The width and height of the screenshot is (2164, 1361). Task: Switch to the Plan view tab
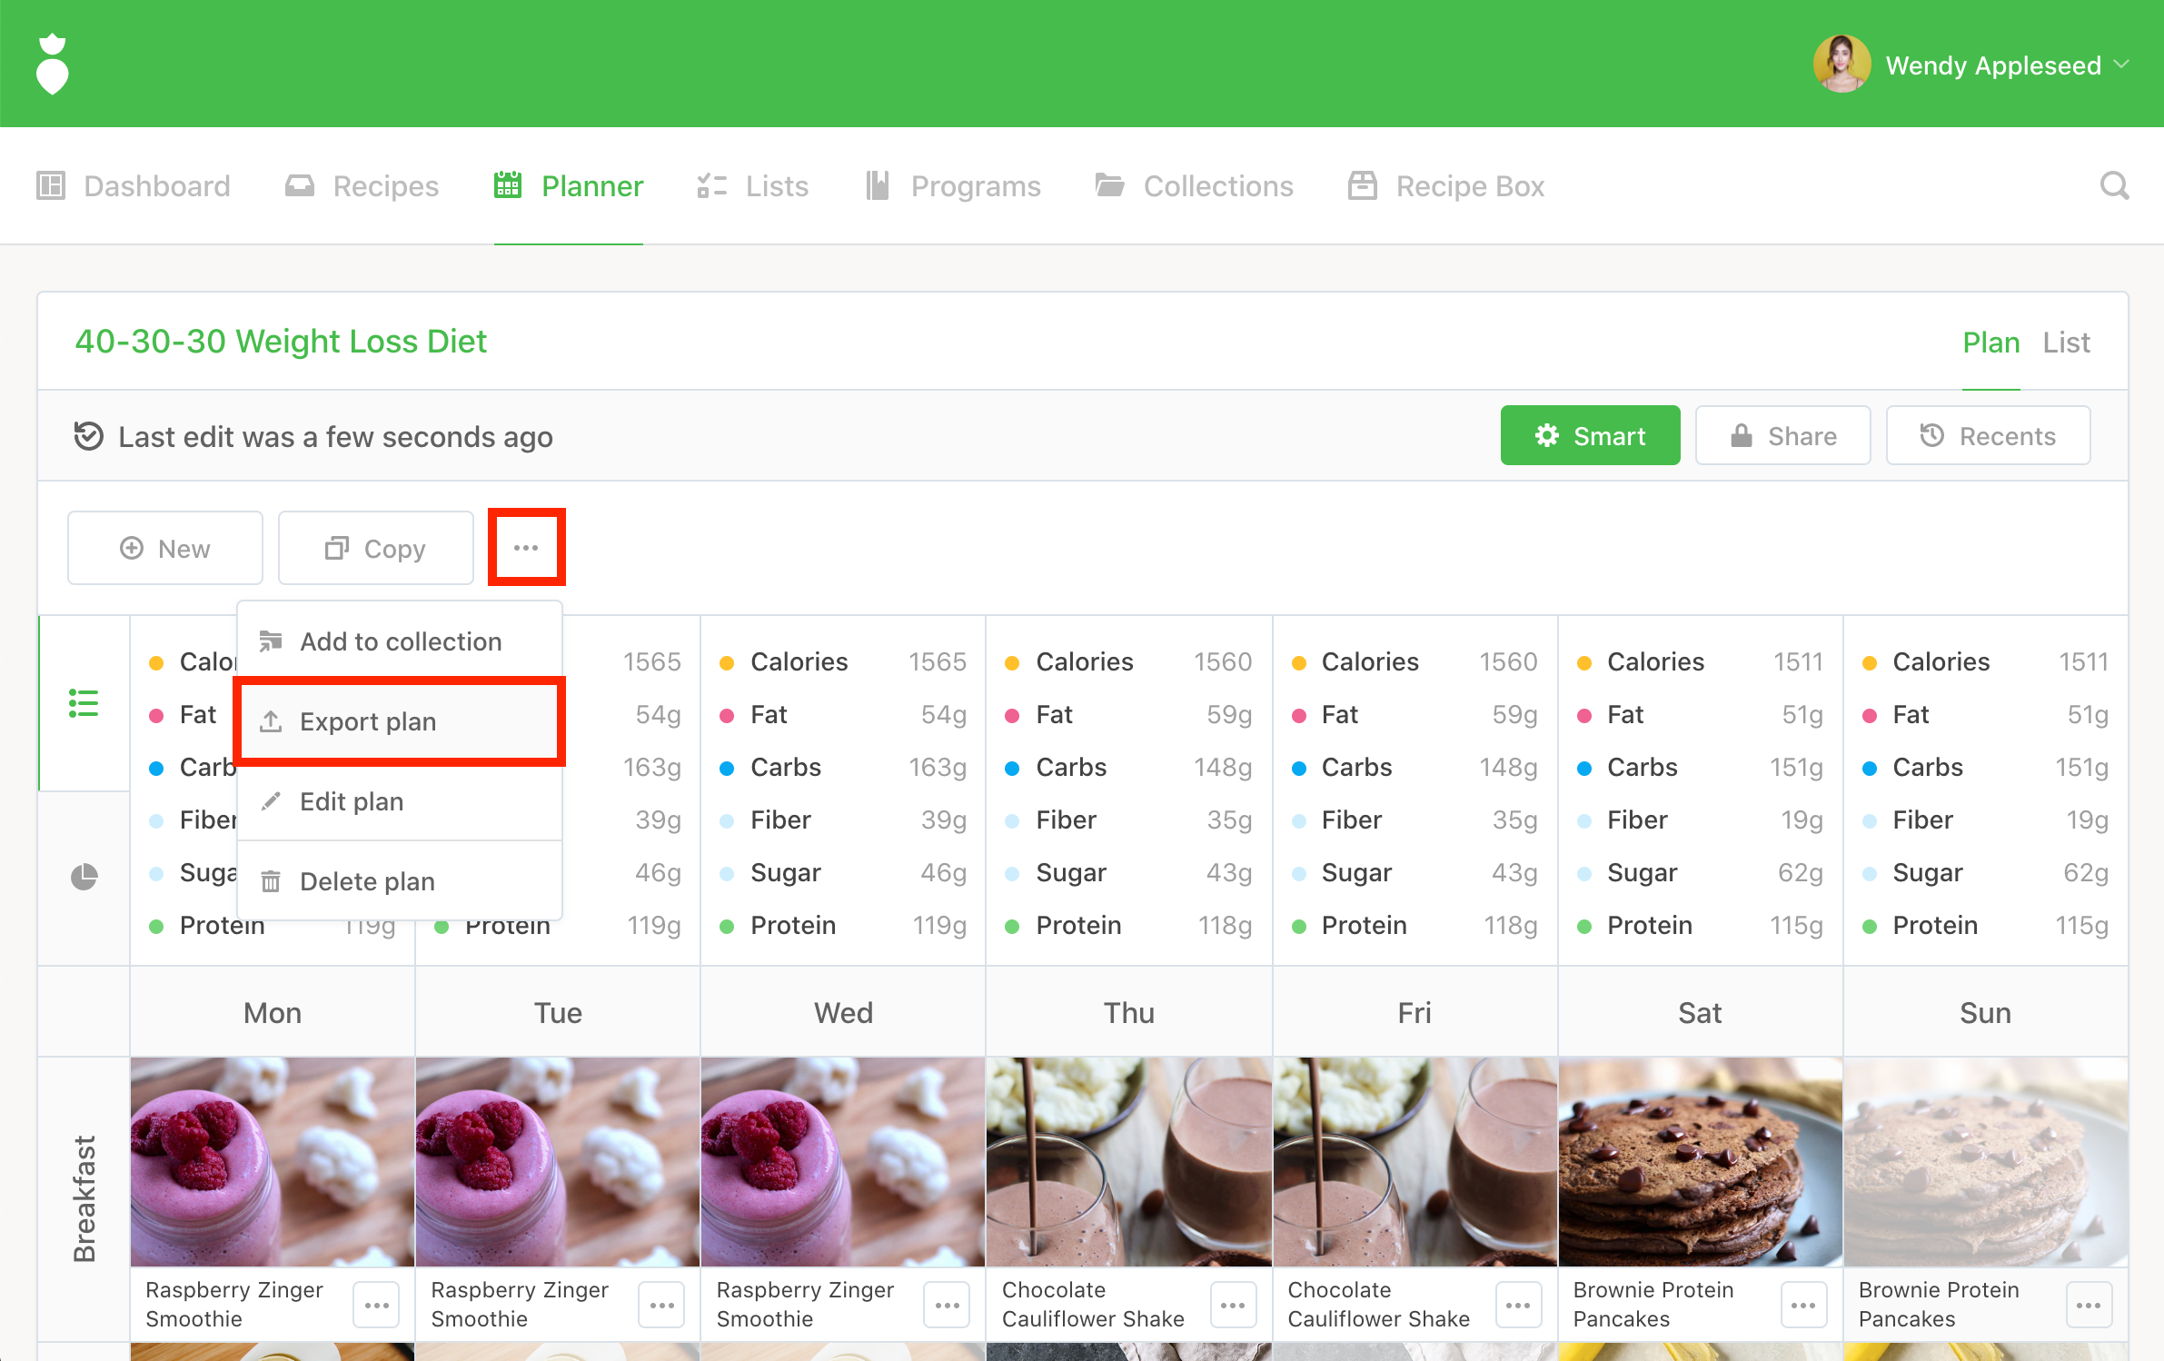pos(1990,343)
